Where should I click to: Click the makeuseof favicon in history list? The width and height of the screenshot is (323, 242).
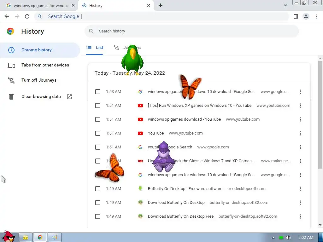coord(140,161)
